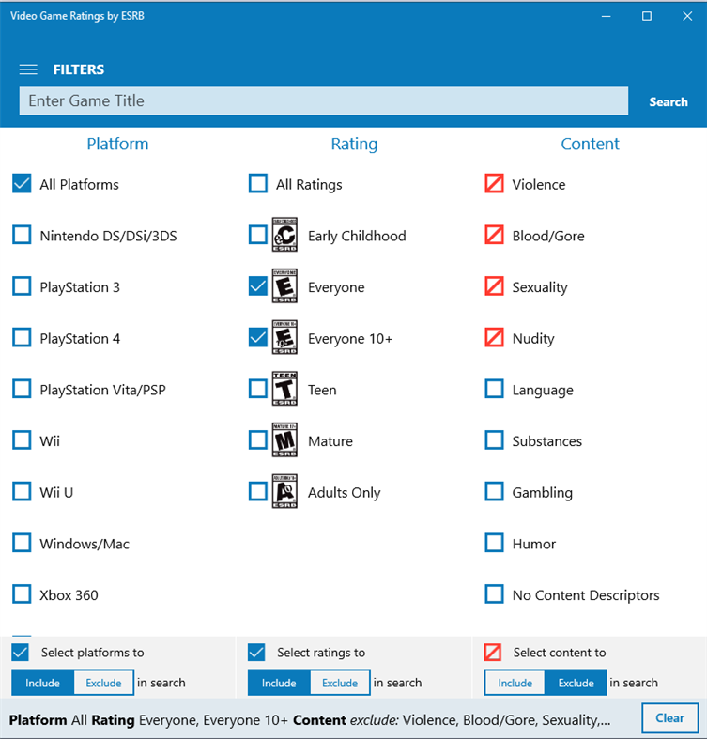Click Include under Select platforms to
Viewport: 707px width, 739px height.
pos(42,683)
